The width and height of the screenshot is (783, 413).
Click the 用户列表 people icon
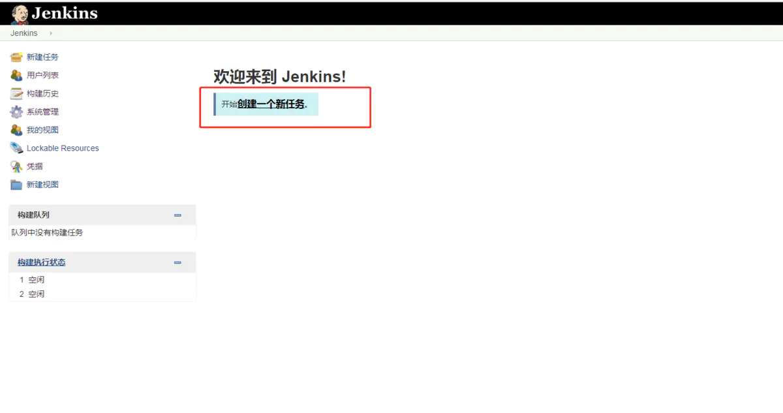pos(16,76)
